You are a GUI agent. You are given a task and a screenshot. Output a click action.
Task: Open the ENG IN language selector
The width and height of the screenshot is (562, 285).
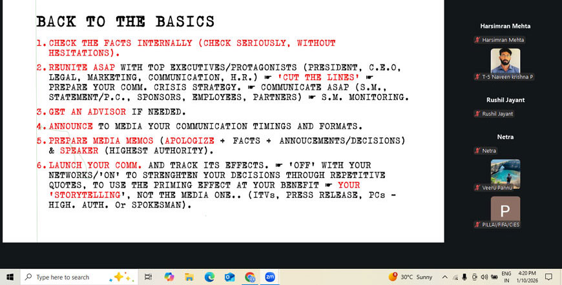(506, 277)
